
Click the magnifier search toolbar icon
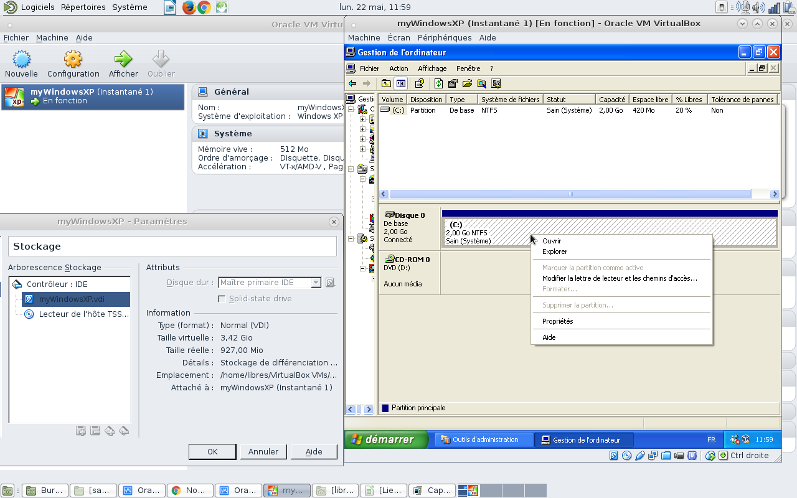click(481, 83)
